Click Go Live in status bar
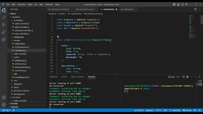This screenshot has height=114, width=203. 187,110
